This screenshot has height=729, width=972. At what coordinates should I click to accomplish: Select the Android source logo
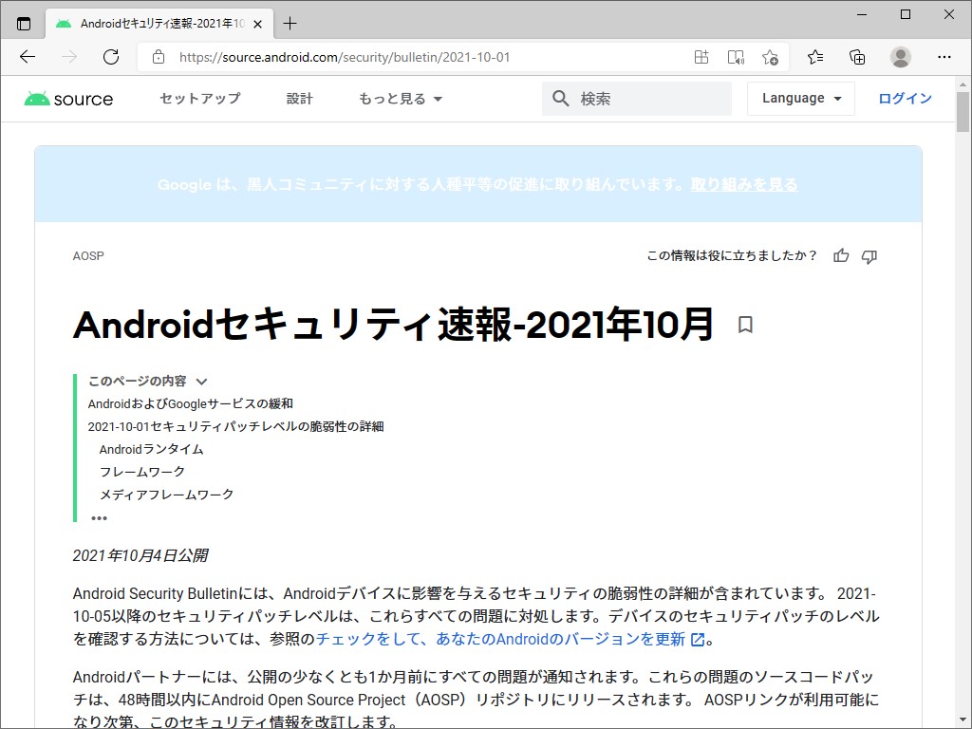point(67,98)
